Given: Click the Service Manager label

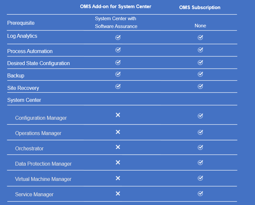Looking at the screenshot, I should click(x=34, y=195).
